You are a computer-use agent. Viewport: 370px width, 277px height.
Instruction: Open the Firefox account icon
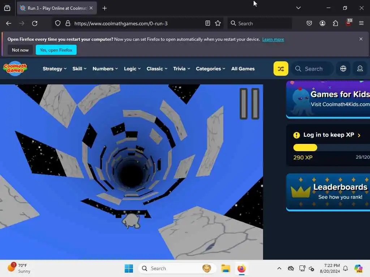coord(322,23)
